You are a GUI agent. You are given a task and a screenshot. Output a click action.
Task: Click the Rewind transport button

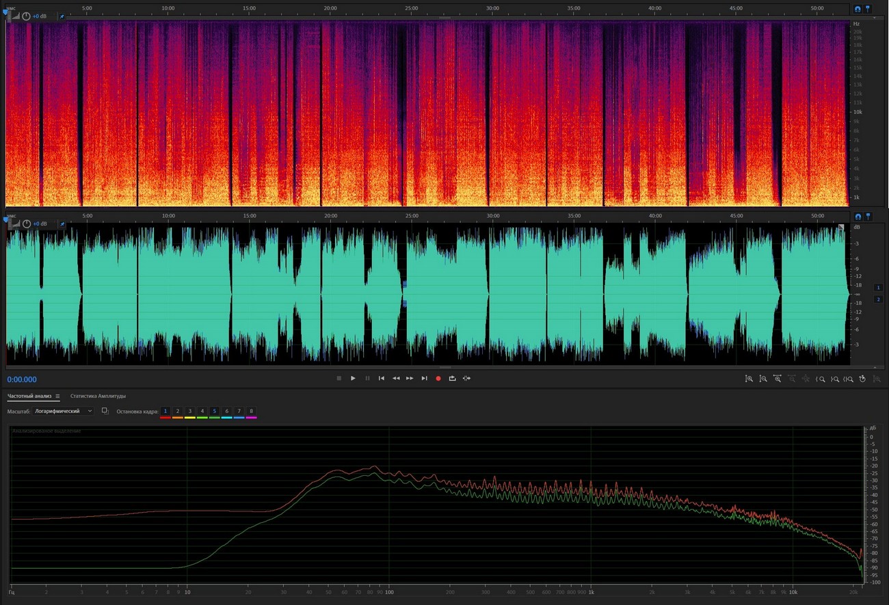tap(396, 378)
